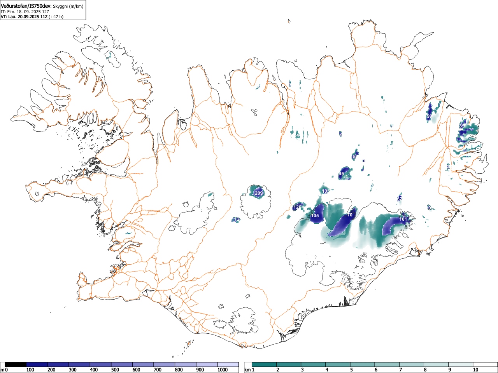Click the '500' tick on the metre legend
This screenshot has height=373, width=498.
pos(115,370)
